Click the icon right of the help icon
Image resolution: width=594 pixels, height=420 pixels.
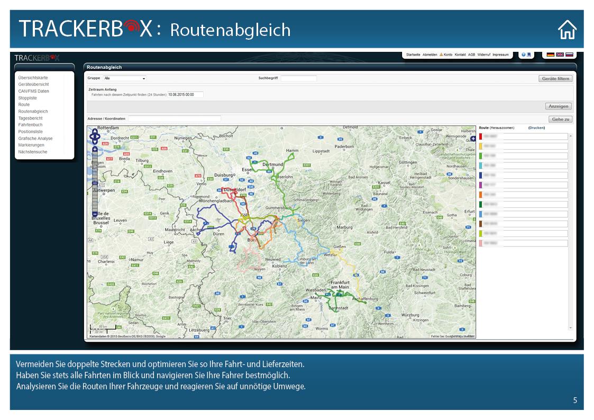pyautogui.click(x=529, y=54)
